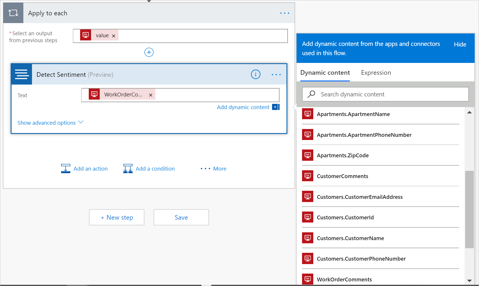Open Detect Sentiment ellipsis menu
Screen dimensions: 479x286
coord(276,75)
